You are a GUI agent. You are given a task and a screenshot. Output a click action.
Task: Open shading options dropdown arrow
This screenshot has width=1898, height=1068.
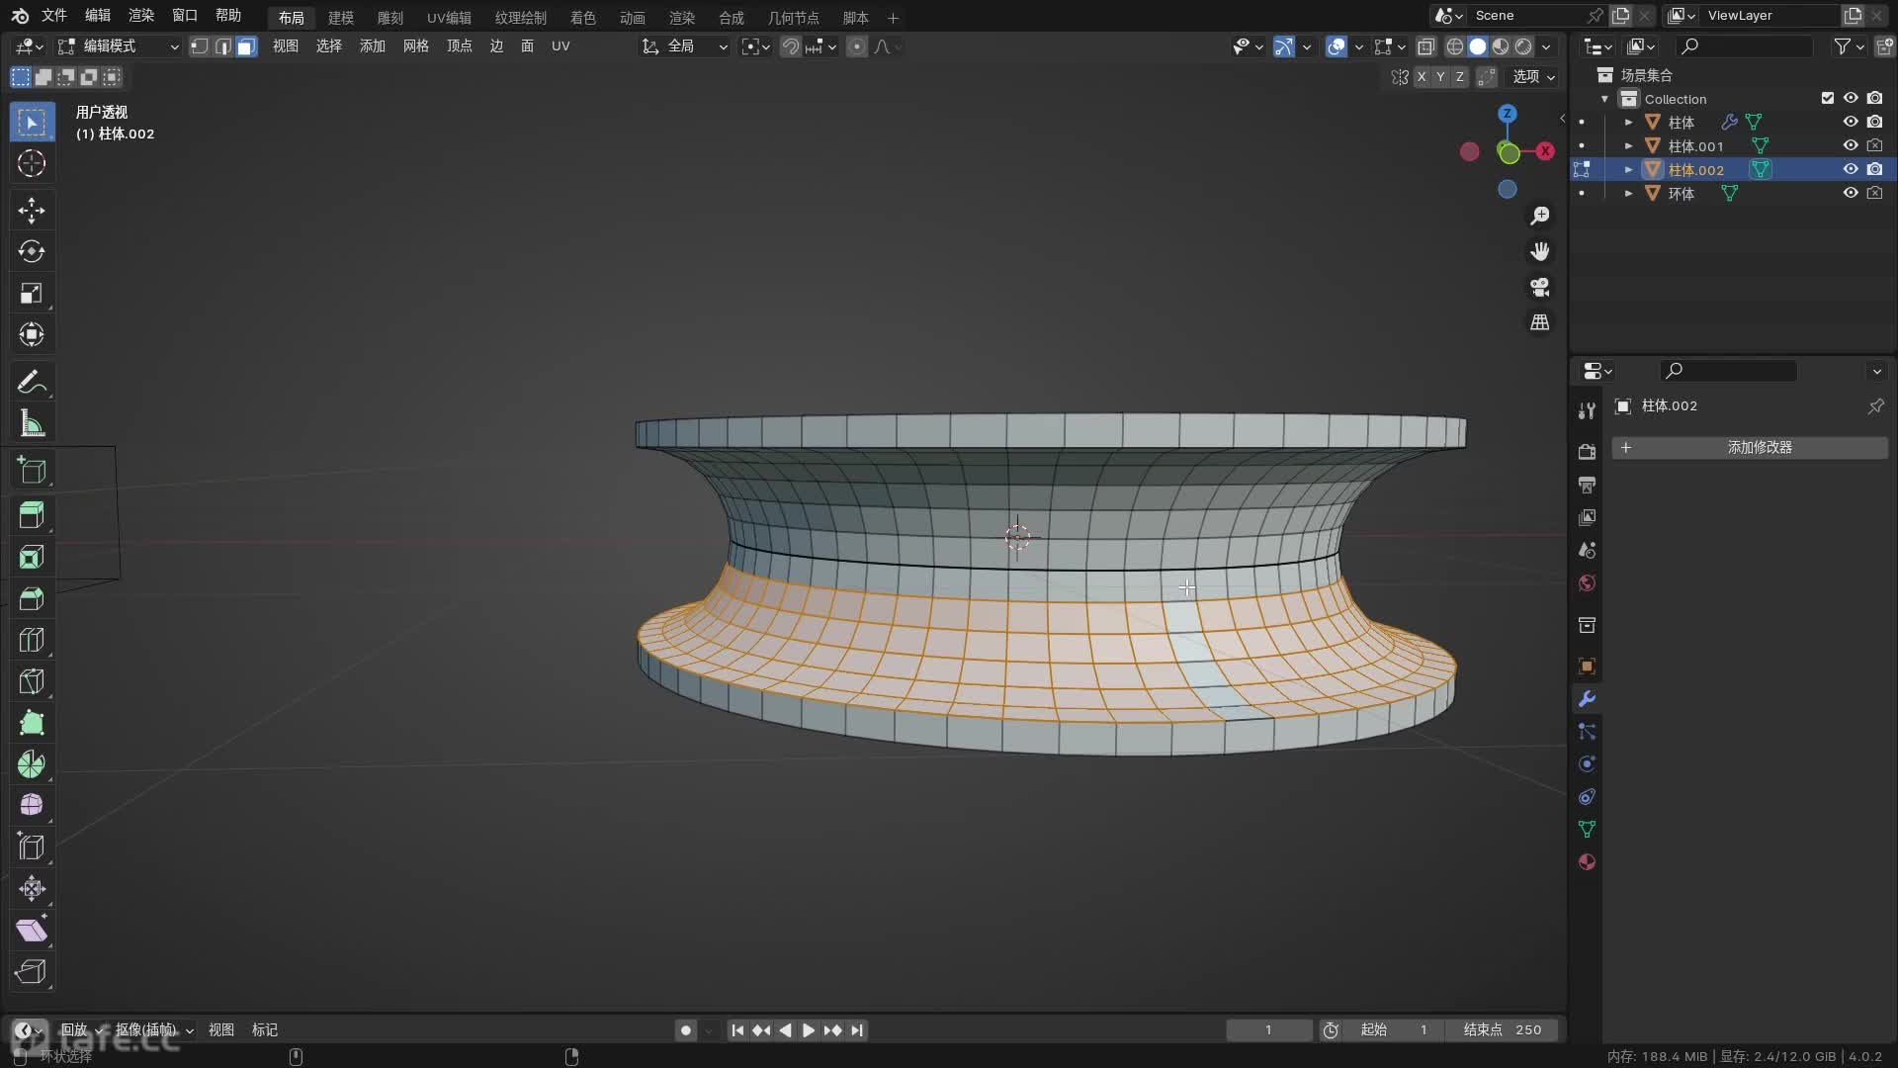click(x=1546, y=46)
